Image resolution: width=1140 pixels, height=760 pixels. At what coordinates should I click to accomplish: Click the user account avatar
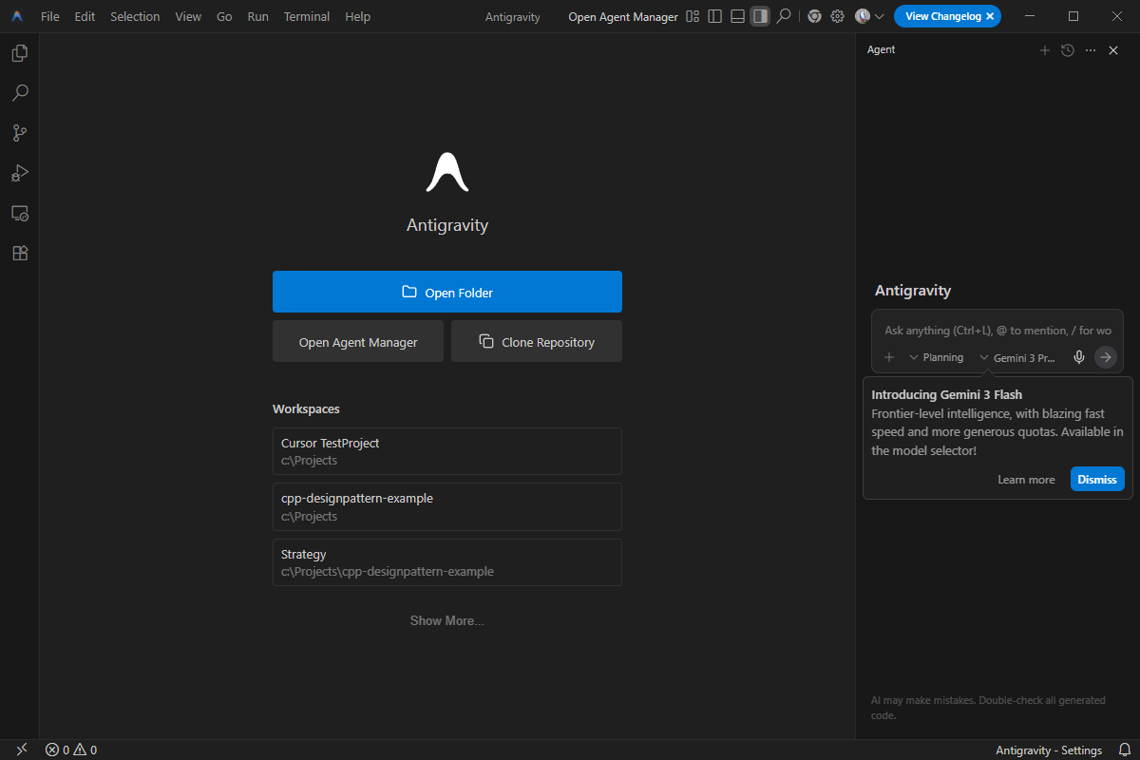tap(863, 16)
